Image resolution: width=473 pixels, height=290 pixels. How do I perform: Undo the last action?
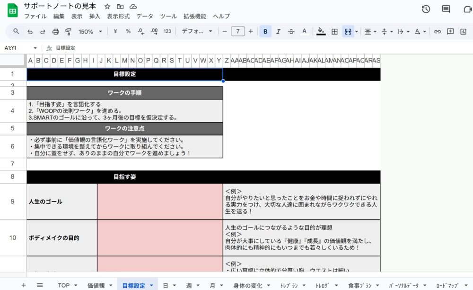[x=29, y=31]
